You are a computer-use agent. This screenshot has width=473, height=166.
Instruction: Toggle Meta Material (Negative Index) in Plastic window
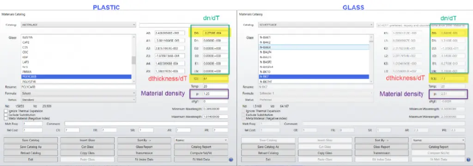pos(6,118)
